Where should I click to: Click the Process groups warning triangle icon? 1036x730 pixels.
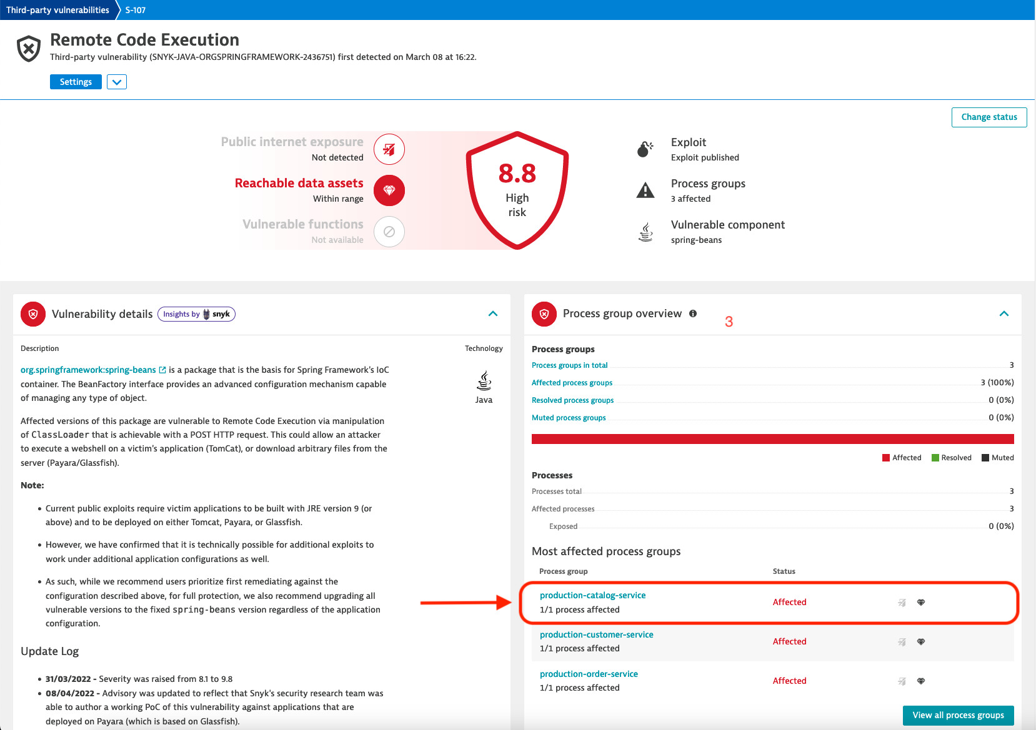645,190
